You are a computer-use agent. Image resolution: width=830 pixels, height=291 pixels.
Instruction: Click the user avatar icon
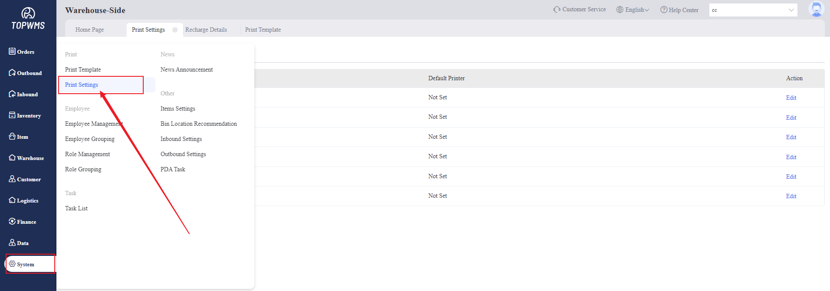[x=816, y=9]
